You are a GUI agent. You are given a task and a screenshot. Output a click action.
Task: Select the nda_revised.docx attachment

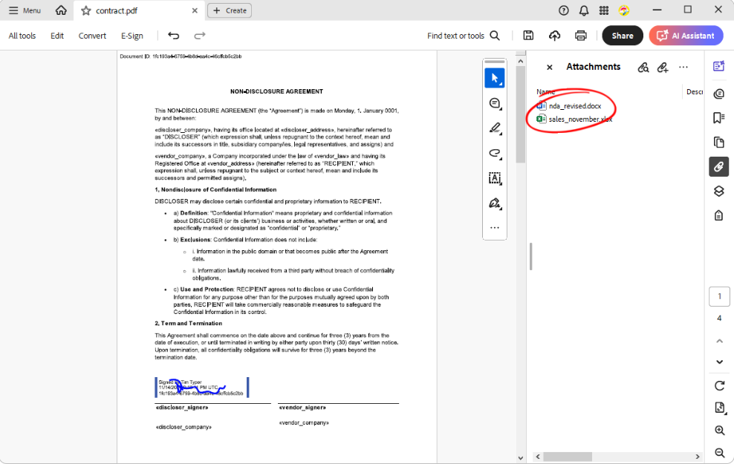pos(574,106)
